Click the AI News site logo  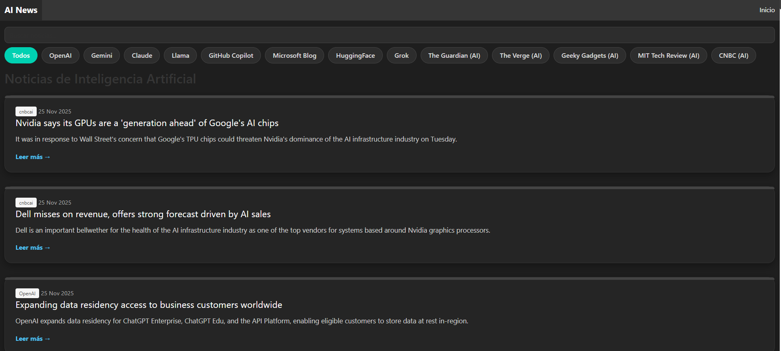(x=21, y=10)
